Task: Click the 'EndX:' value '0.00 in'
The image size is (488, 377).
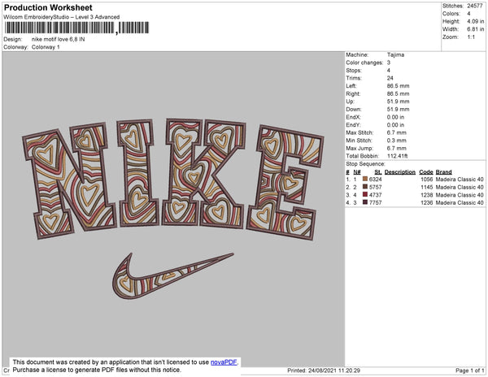Action: tap(395, 117)
